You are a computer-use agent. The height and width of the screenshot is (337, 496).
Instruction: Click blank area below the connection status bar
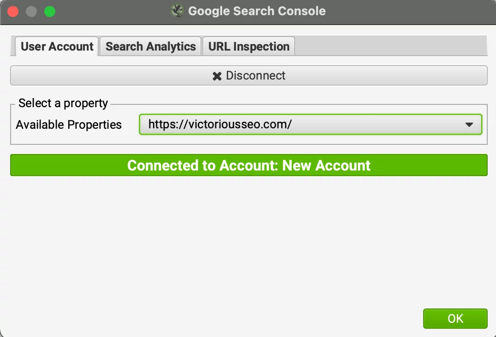(248, 239)
